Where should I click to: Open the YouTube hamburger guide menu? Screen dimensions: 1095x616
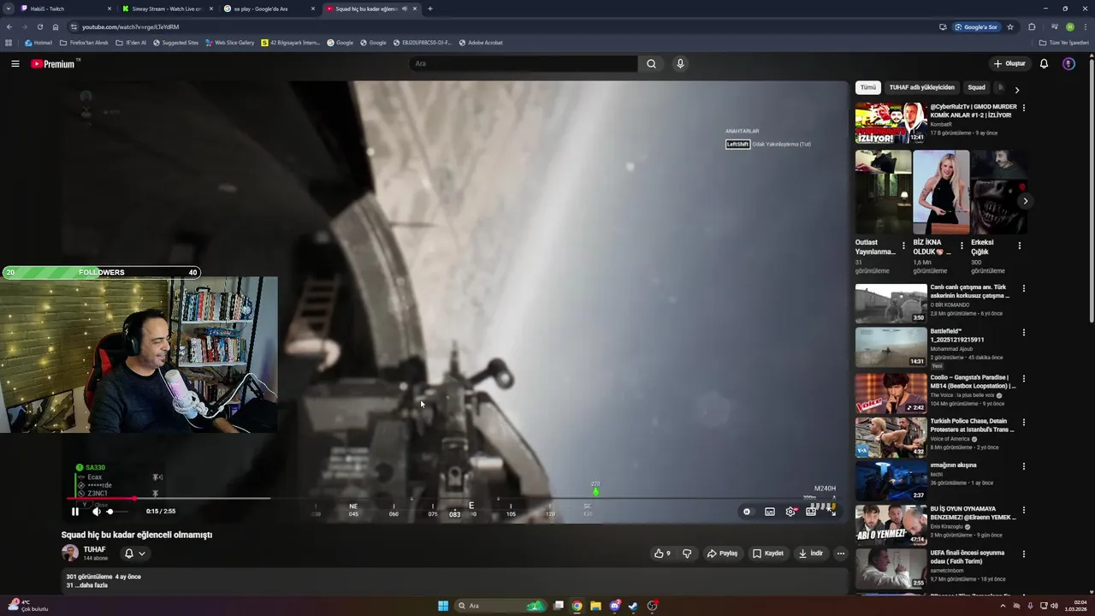pos(15,63)
